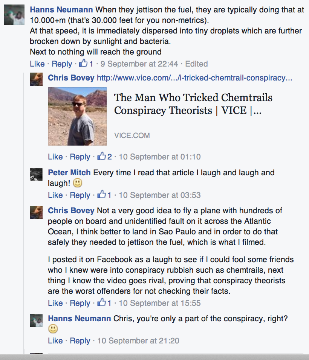Open Peter Mitch's profile picture

coord(36,174)
